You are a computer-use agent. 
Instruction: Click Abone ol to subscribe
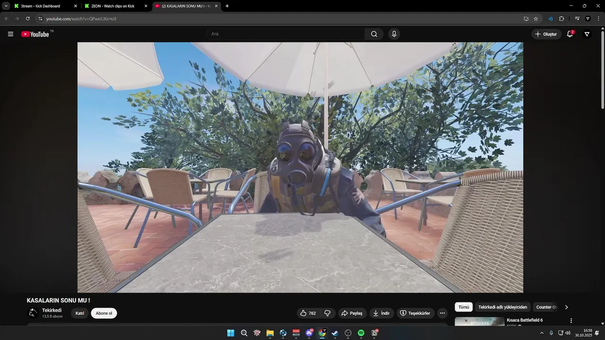tap(104, 313)
